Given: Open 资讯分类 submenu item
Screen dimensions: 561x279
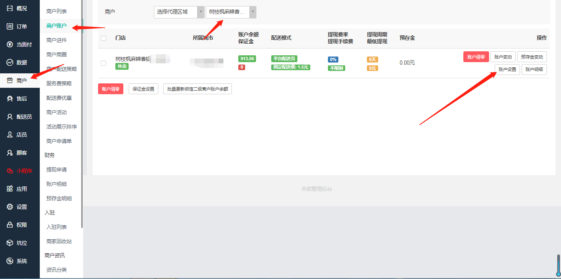Looking at the screenshot, I should tap(57, 270).
